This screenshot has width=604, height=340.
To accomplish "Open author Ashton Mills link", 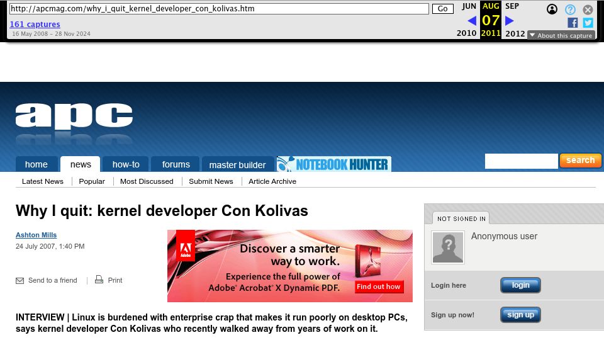I will pyautogui.click(x=36, y=235).
